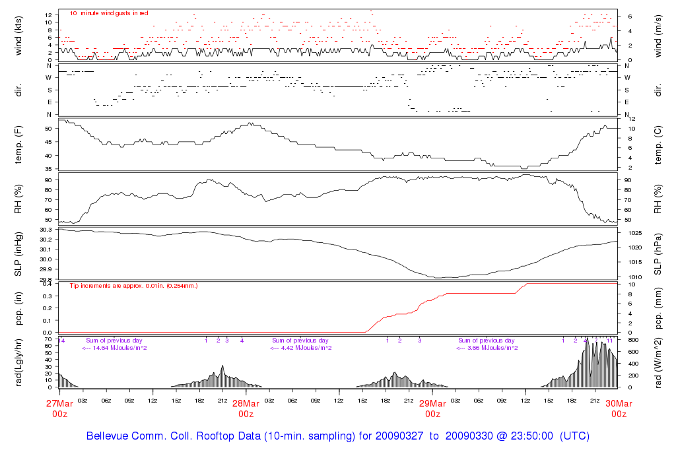Click the pcp. (in) axis label
The image size is (676, 462).
tap(18, 308)
